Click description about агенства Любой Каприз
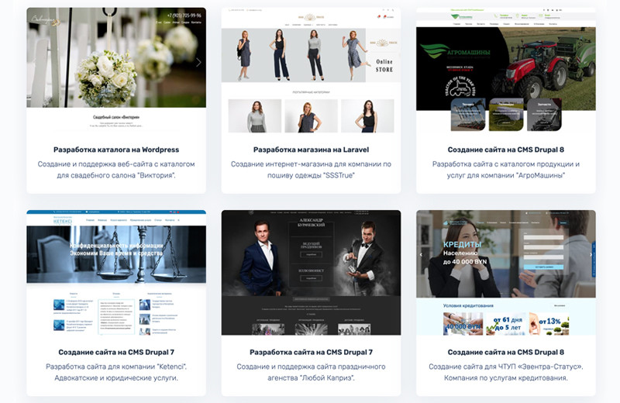The width and height of the screenshot is (620, 403). [x=311, y=372]
